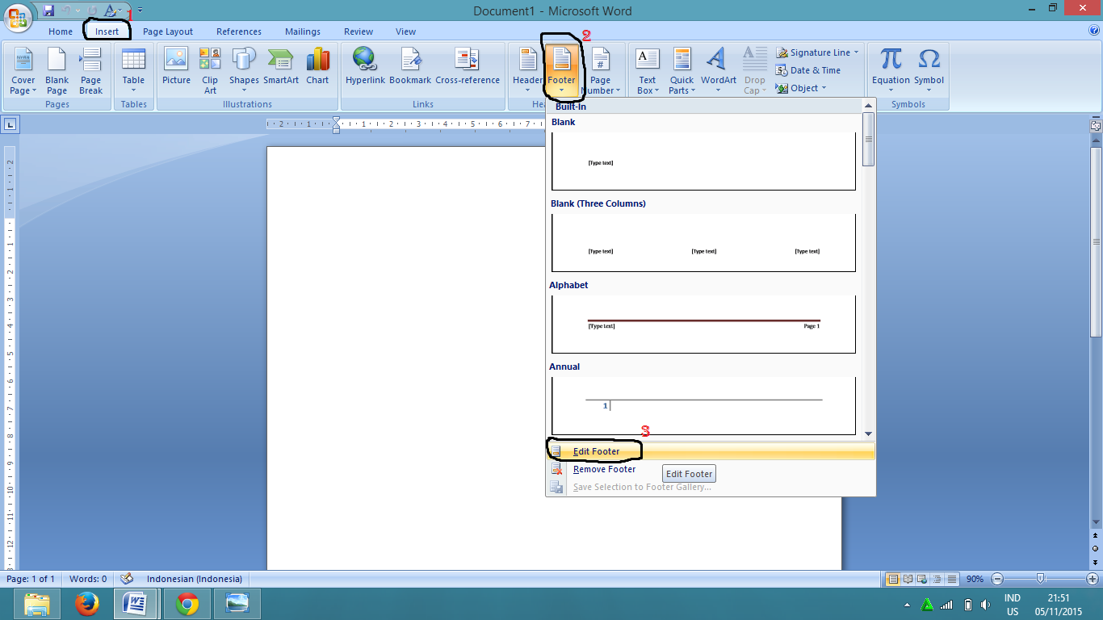The image size is (1103, 620).
Task: Open the Page Number dropdown
Action: (601, 70)
